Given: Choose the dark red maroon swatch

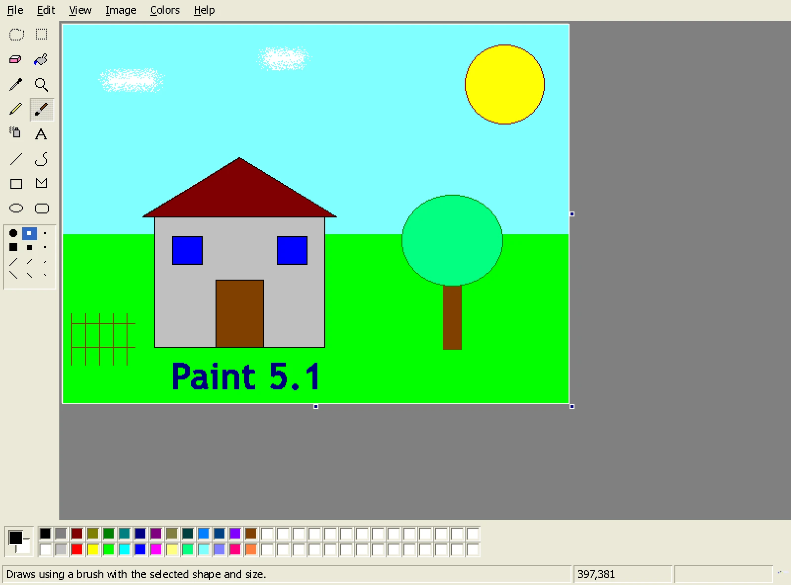Looking at the screenshot, I should (x=77, y=534).
